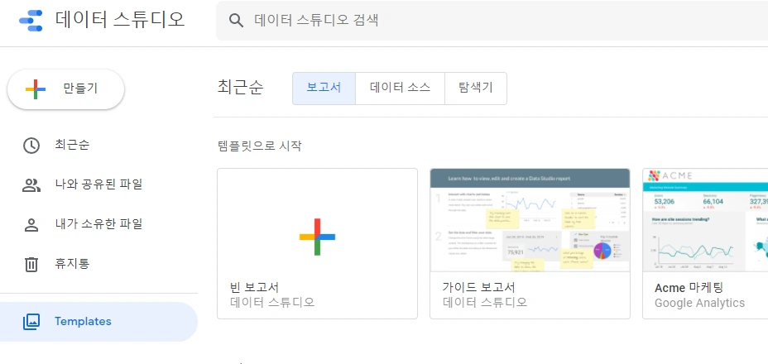Screen dimensions: 768x364
Task: Click the search magnifier icon
Action: coord(236,21)
